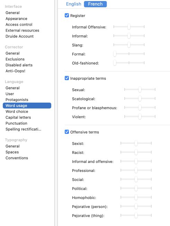The width and height of the screenshot is (170, 226).
Task: Switch to the English language tab
Action: click(x=73, y=4)
